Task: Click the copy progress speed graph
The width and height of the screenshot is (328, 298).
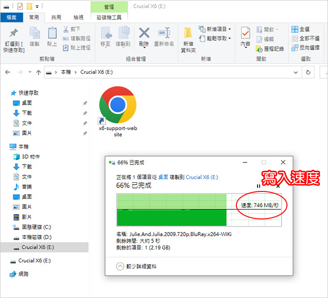Action: 199,210
